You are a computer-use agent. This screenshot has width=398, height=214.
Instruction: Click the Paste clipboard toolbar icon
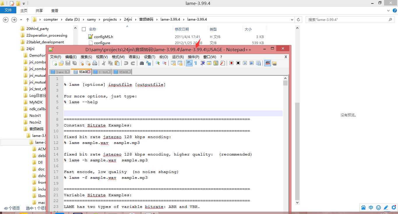[x=117, y=63]
